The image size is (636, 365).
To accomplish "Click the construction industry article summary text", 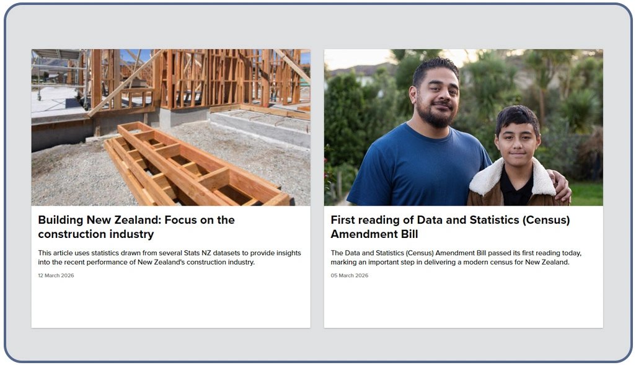I will pos(169,258).
